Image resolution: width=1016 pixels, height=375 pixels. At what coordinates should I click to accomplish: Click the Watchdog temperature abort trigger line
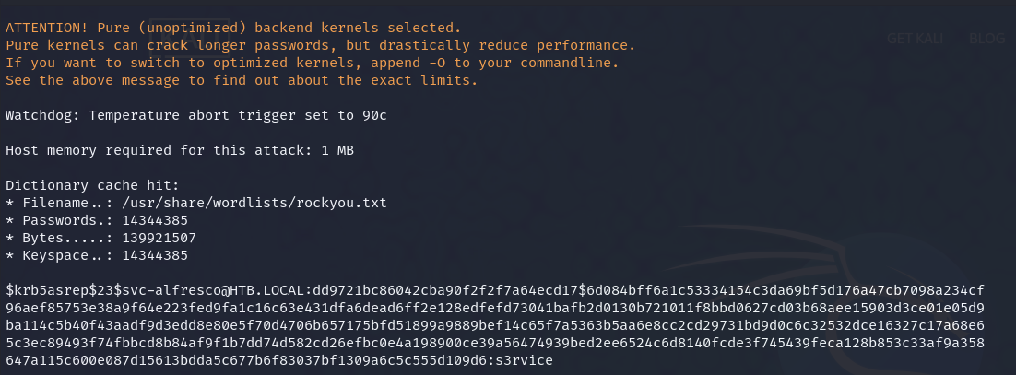196,115
